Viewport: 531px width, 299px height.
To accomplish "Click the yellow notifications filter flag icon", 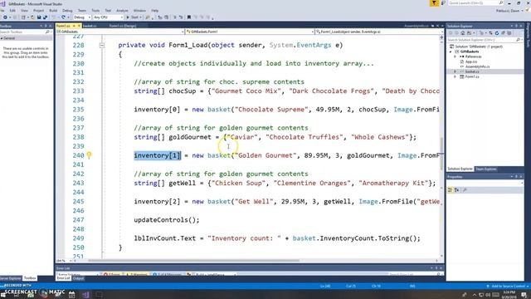I will (434, 3).
